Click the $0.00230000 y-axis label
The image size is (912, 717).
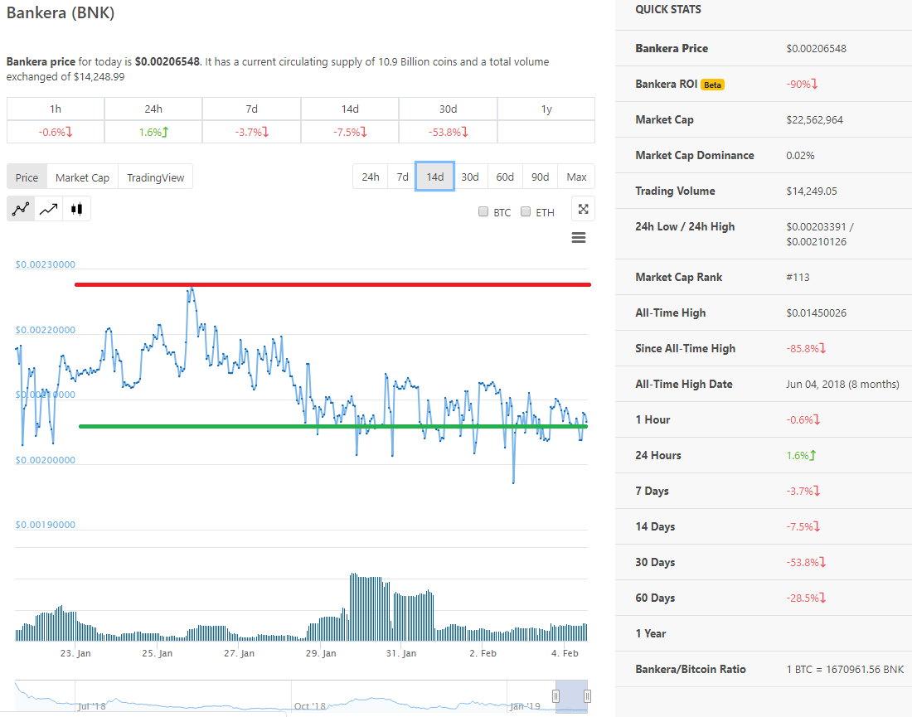pos(46,264)
